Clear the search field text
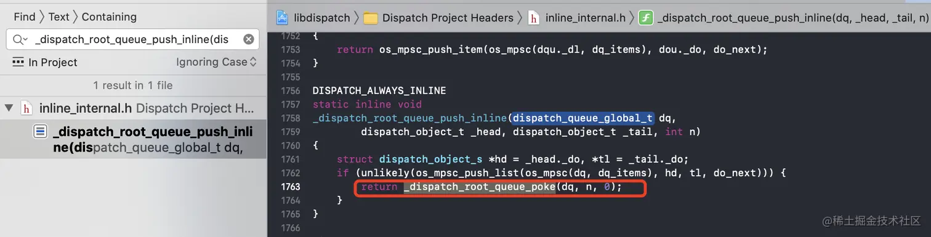The width and height of the screenshot is (931, 237). point(248,39)
